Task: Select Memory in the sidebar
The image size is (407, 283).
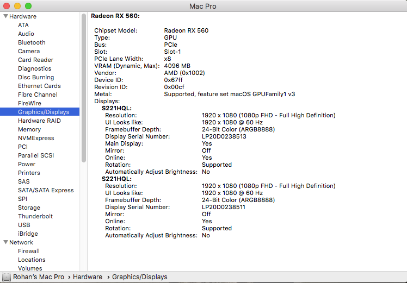Action: 29,129
